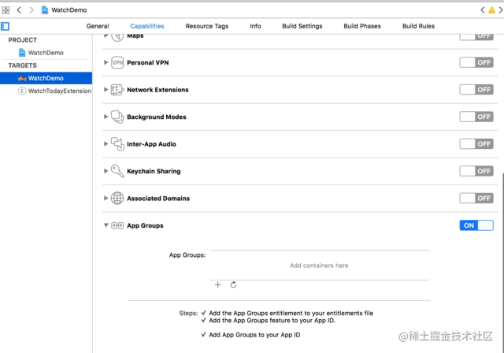Viewport: 504px width, 353px height.
Task: Turn on Inter-App Audio switch
Action: [476, 144]
